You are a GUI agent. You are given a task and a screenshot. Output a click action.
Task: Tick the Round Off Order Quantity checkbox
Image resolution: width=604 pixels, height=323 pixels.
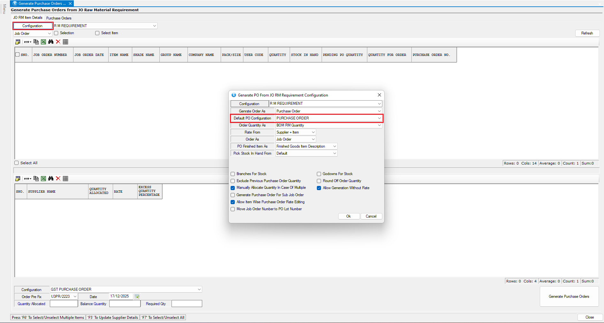pyautogui.click(x=319, y=181)
